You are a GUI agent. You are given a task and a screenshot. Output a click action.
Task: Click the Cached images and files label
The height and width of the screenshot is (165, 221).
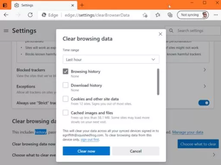click(x=92, y=113)
